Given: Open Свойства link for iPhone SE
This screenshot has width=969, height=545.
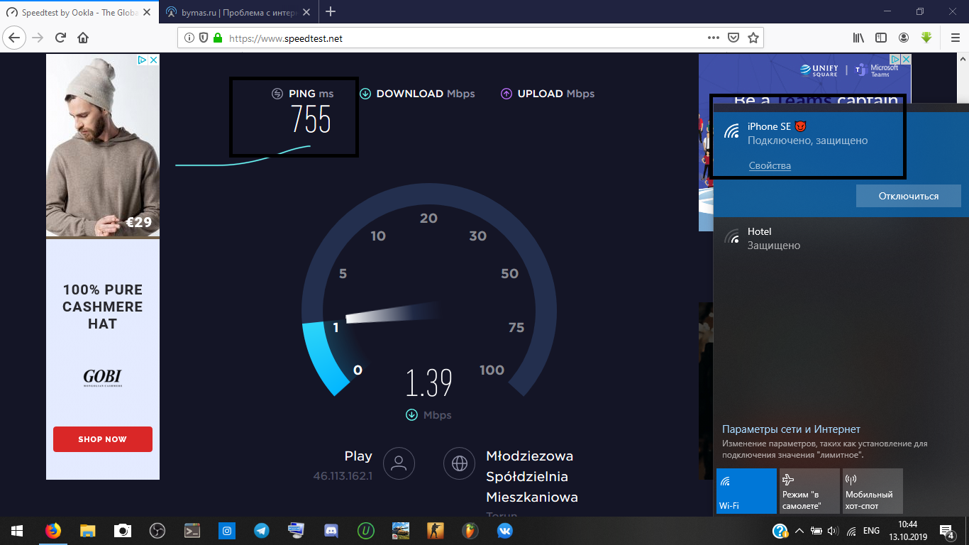Looking at the screenshot, I should click(770, 165).
